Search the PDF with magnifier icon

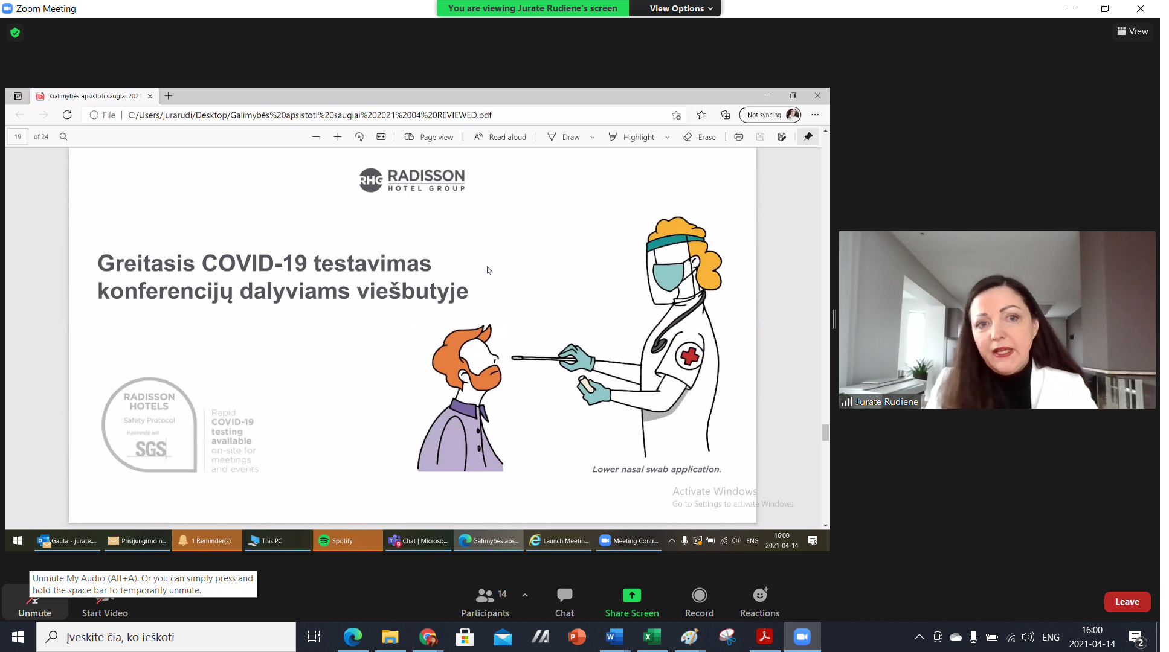coord(63,137)
